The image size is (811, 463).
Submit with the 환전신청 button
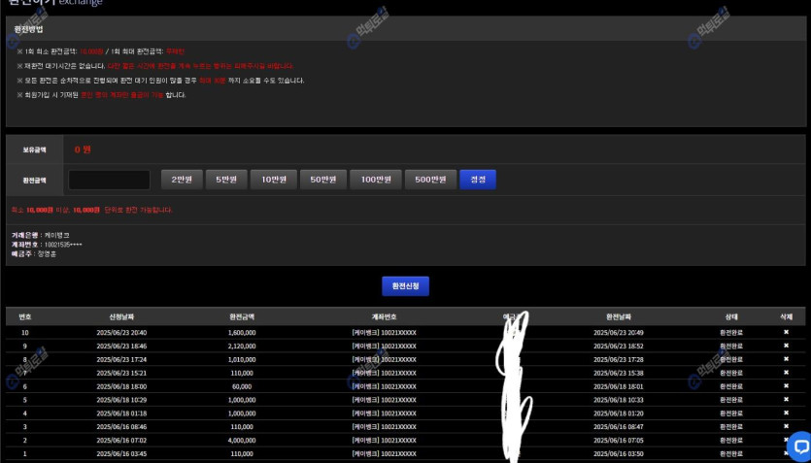(405, 285)
